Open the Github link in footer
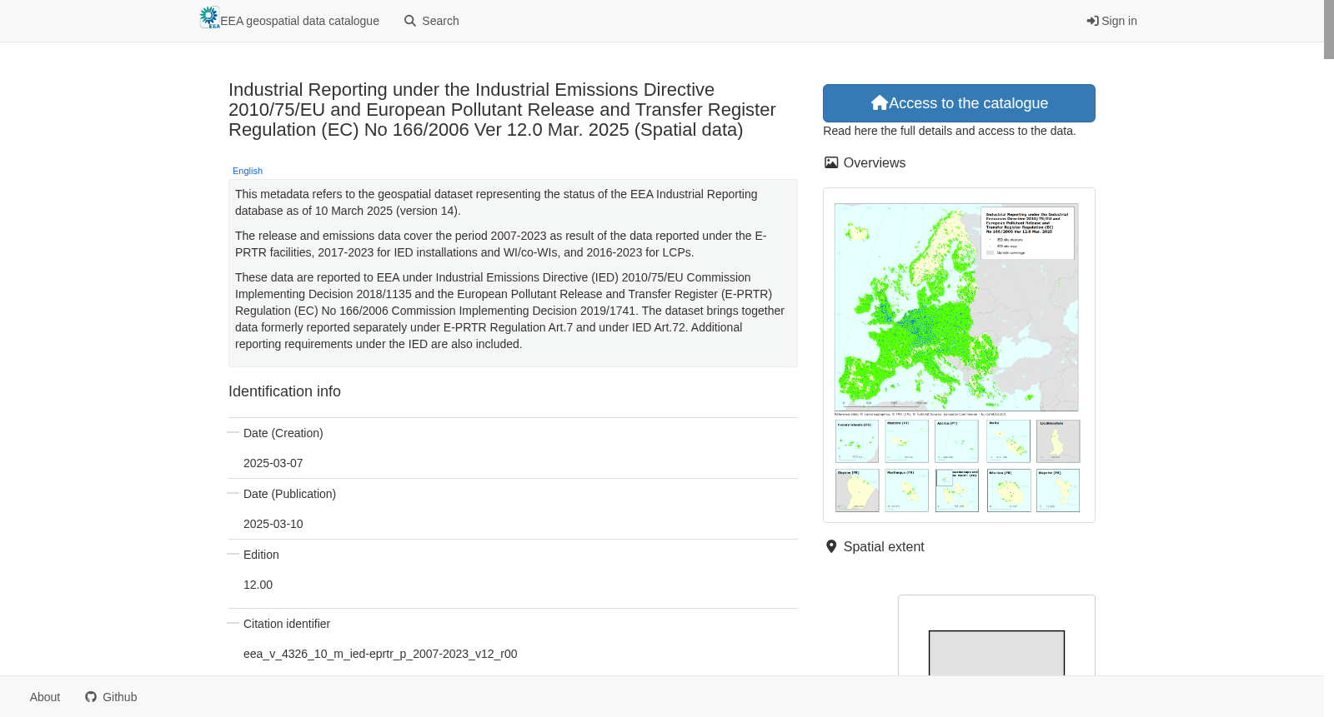 pyautogui.click(x=111, y=697)
